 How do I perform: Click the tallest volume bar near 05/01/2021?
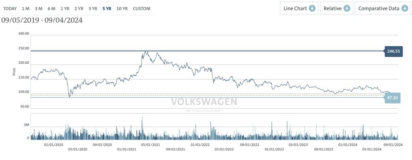point(142,128)
